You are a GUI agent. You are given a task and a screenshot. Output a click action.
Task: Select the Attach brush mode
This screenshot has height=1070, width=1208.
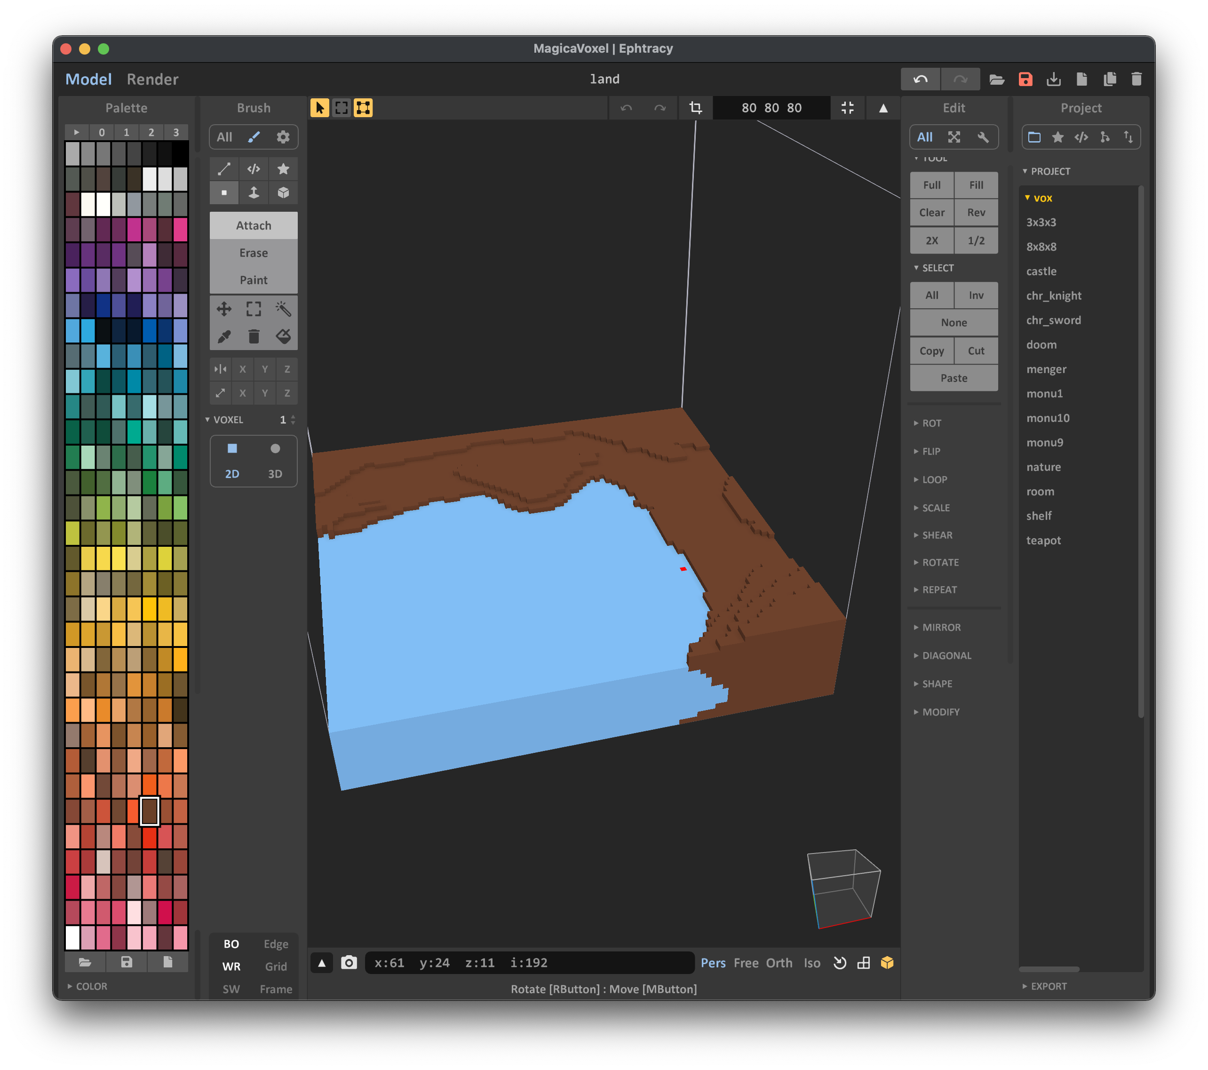[253, 225]
